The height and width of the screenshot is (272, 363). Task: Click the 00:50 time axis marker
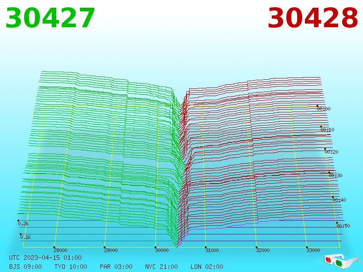pos(343,226)
